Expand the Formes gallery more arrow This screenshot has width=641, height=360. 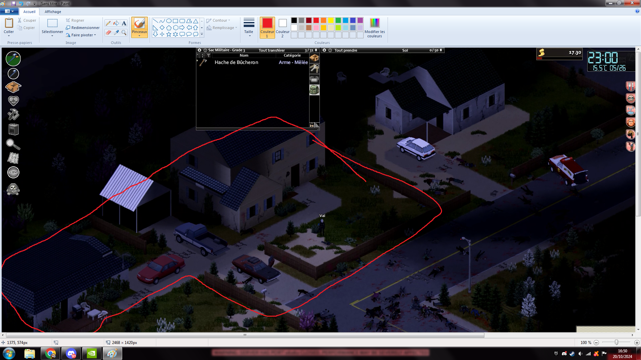pos(202,34)
